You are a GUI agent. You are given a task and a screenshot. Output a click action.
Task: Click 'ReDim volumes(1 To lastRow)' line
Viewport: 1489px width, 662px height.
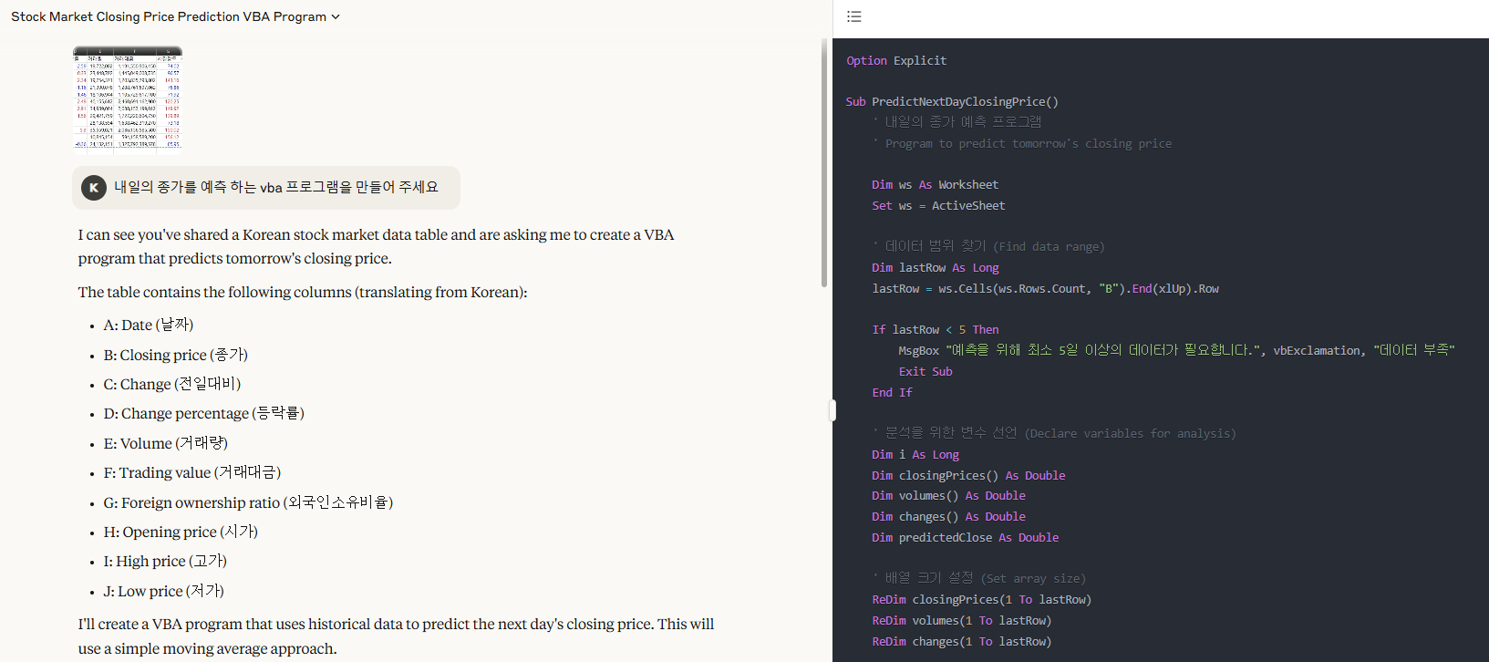pyautogui.click(x=962, y=620)
